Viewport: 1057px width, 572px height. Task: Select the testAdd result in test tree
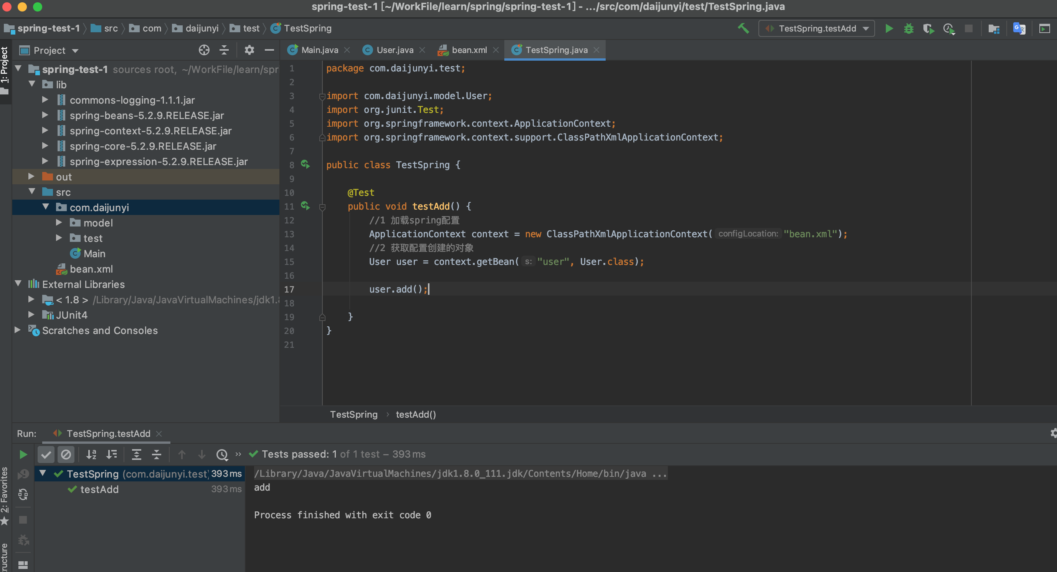tap(99, 489)
